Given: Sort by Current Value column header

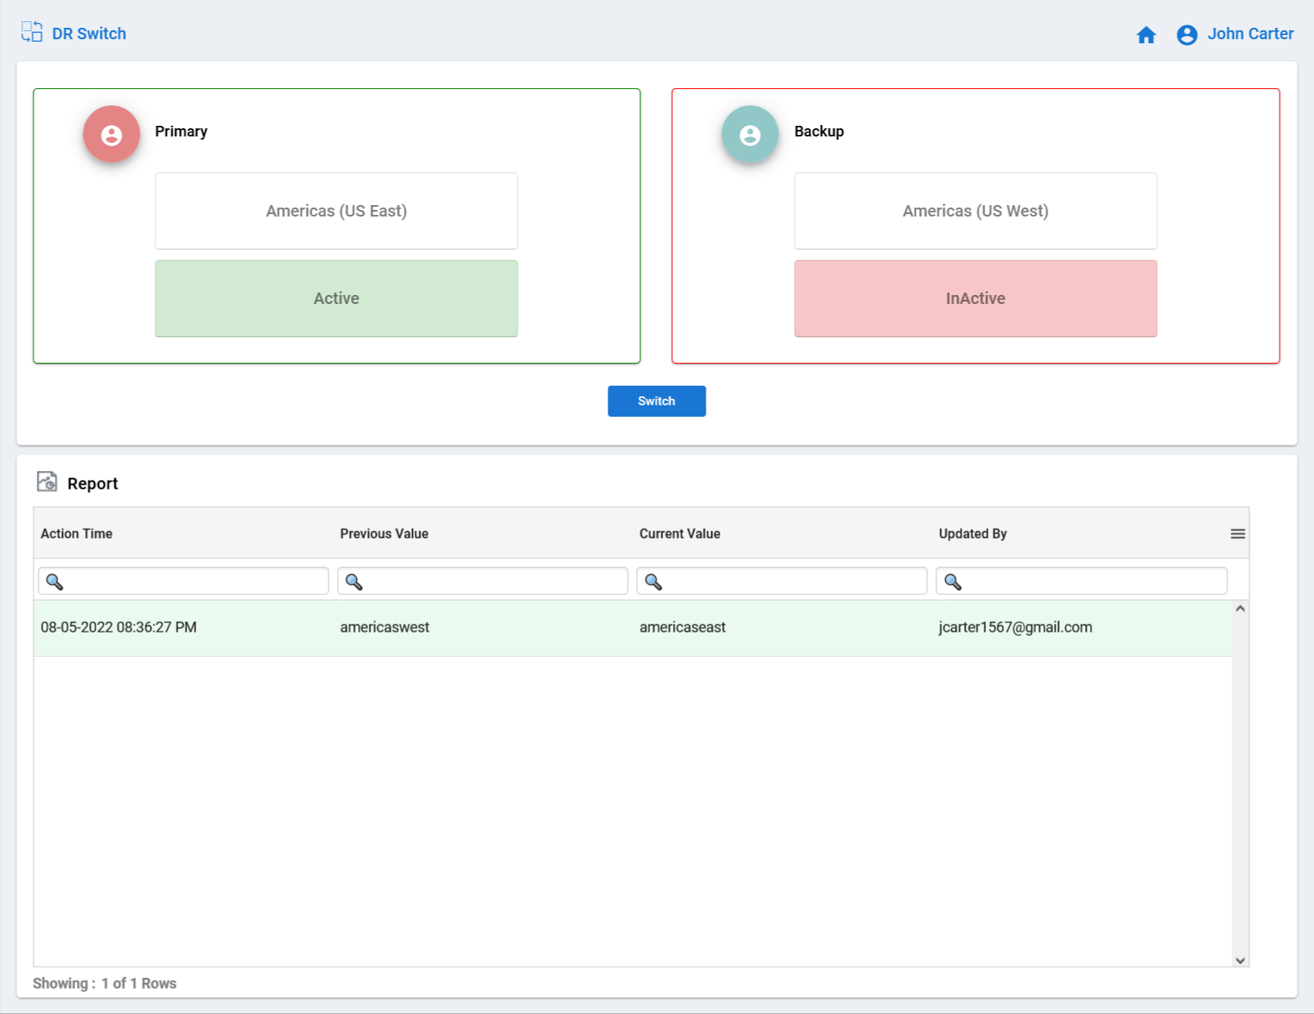Looking at the screenshot, I should (679, 534).
